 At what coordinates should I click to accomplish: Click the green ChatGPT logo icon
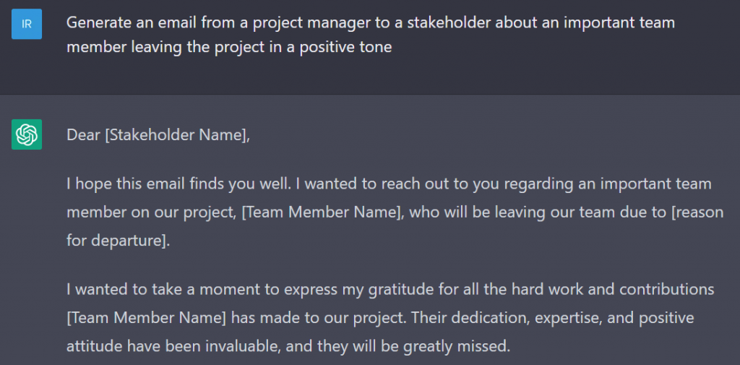[27, 134]
